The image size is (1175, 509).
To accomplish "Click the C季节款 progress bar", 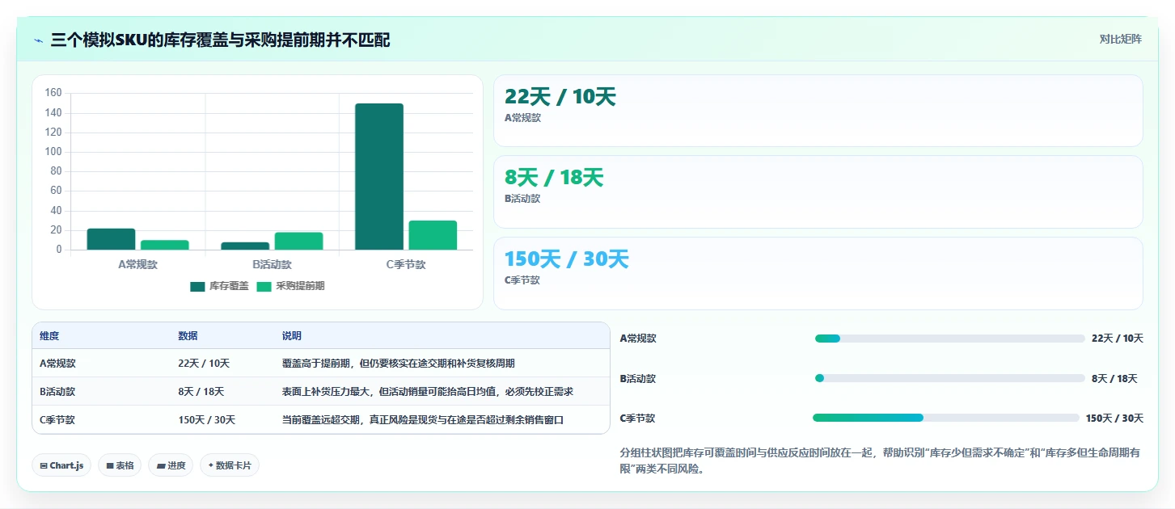I will (946, 418).
